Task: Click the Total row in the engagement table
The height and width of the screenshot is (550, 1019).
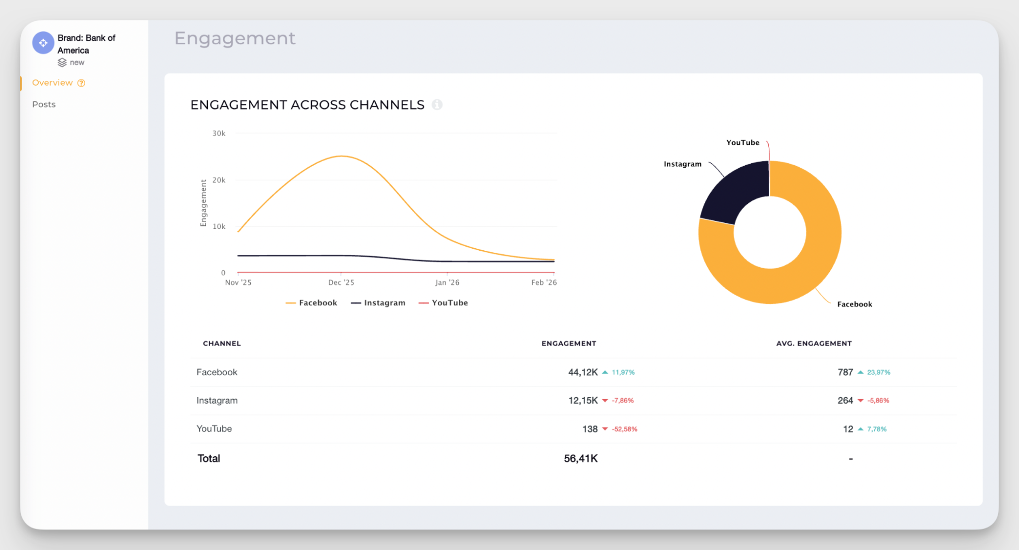Action: coord(208,458)
